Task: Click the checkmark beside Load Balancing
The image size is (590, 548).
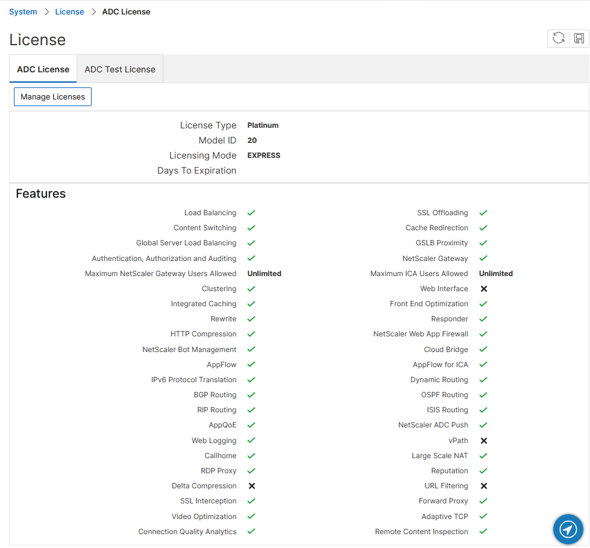Action: (251, 212)
